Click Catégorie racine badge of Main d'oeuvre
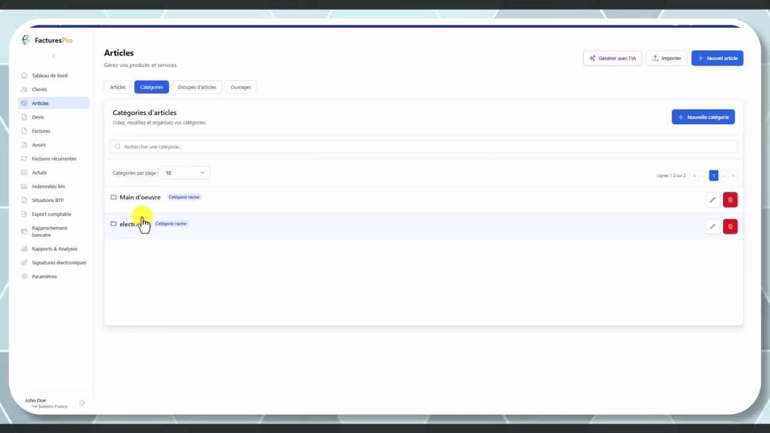Viewport: 770px width, 433px height. 184,197
